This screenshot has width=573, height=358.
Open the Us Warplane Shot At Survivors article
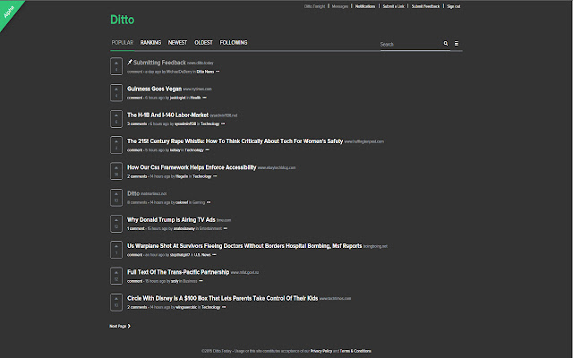click(244, 246)
